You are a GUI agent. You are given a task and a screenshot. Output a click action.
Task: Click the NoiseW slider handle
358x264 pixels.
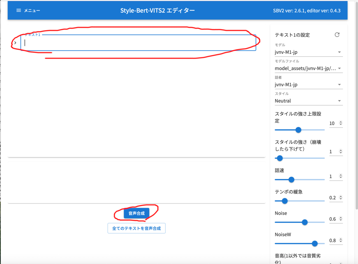[315, 244]
